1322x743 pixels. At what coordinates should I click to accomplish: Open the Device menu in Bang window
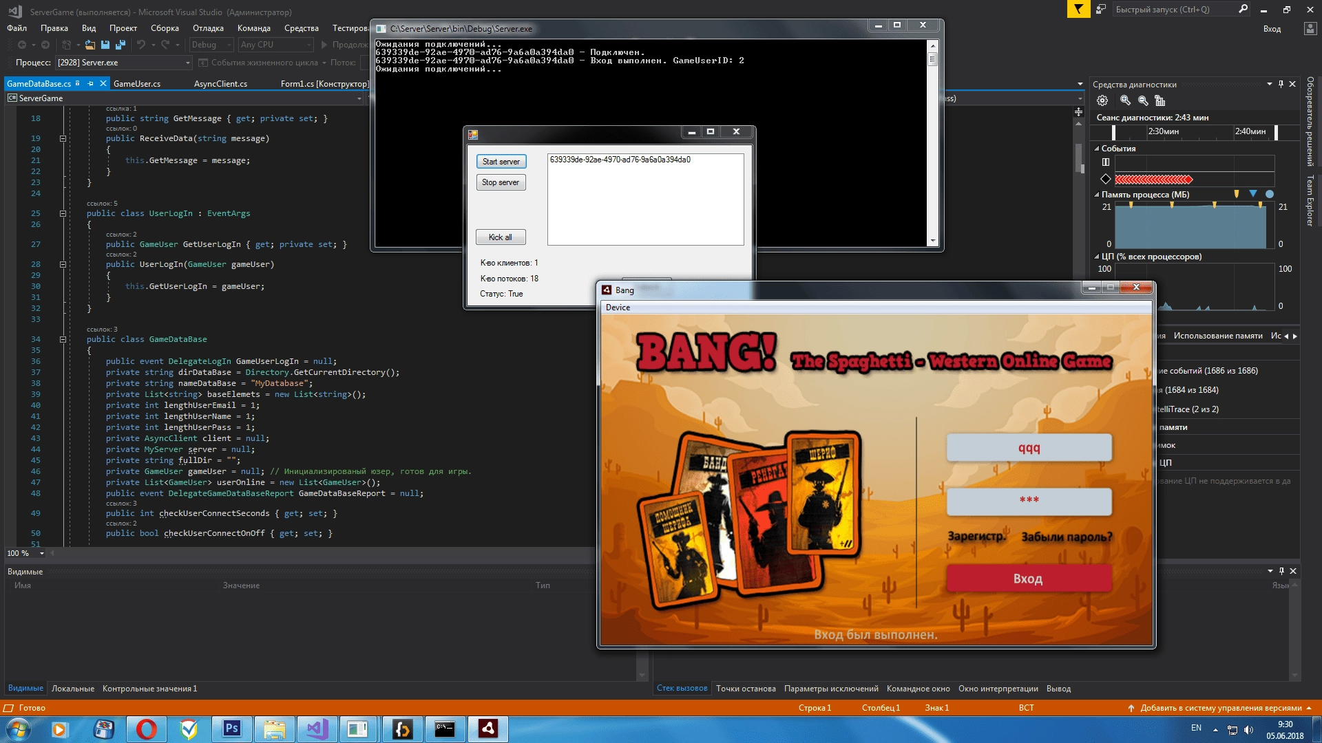(618, 308)
